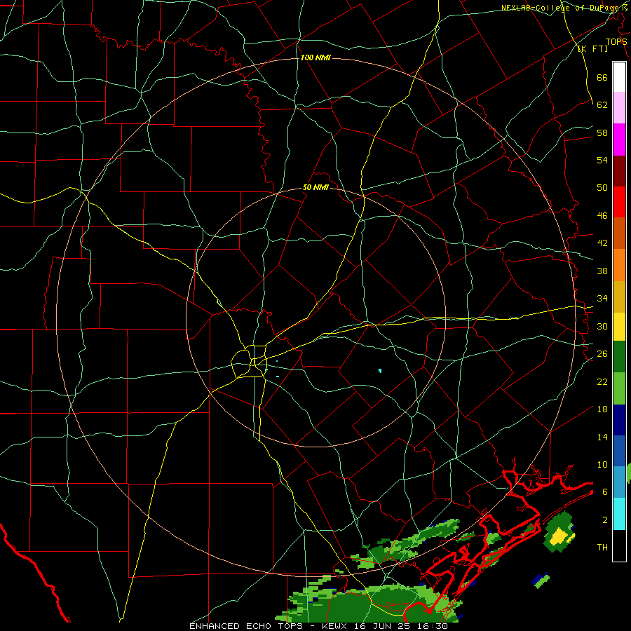Viewport: 631px width, 631px height.
Task: Click the 26 legend value
Action: (602, 354)
